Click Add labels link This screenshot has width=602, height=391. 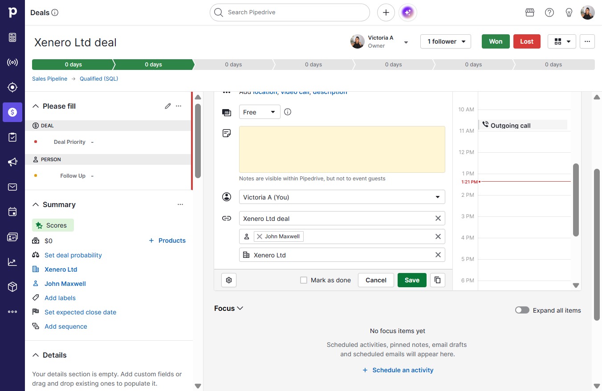pos(60,298)
